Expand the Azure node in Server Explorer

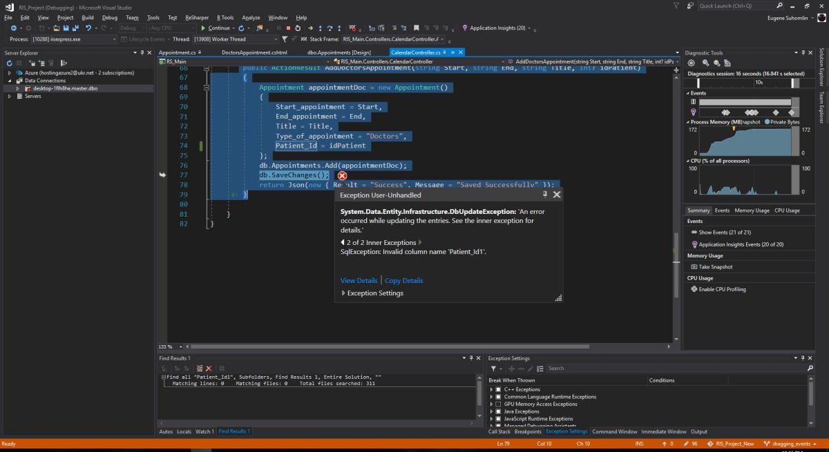[x=10, y=72]
